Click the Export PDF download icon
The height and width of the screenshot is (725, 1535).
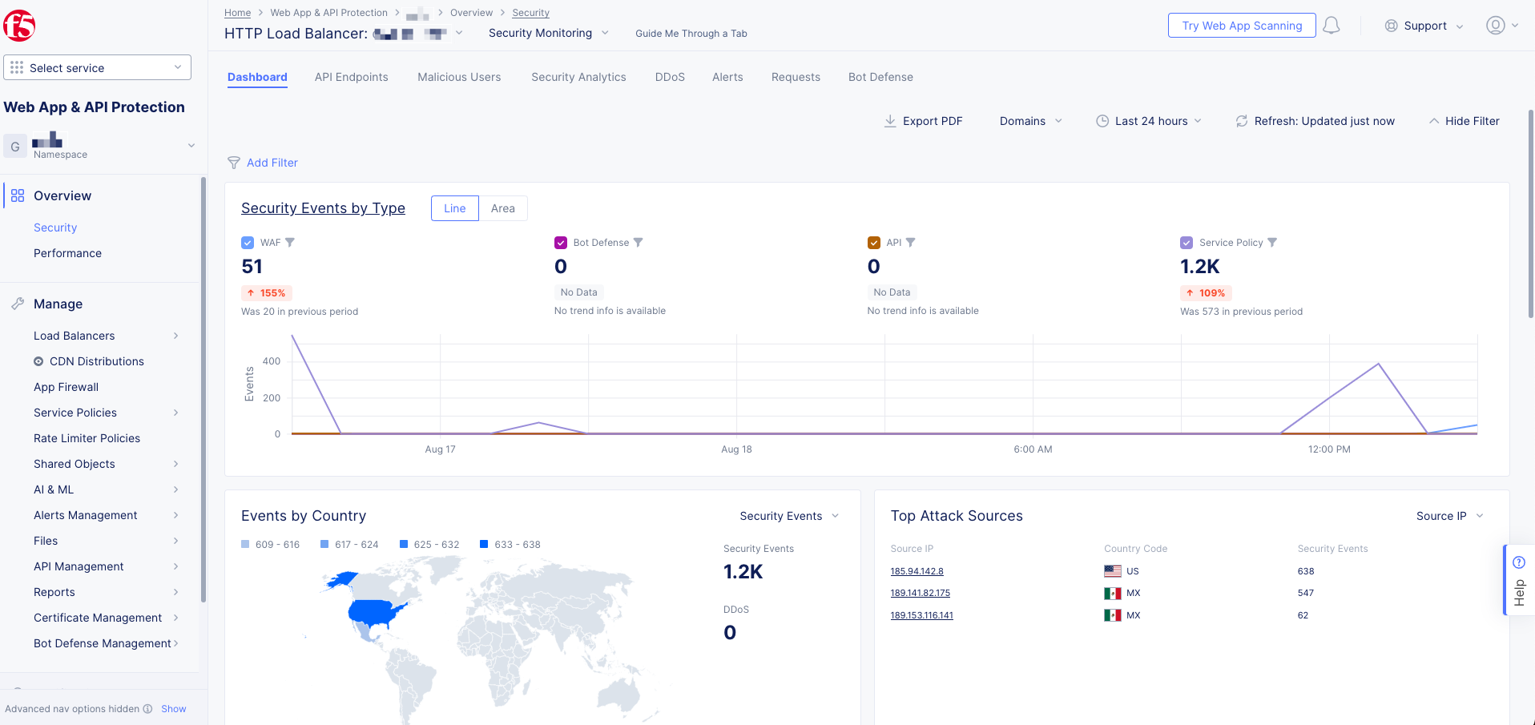(890, 121)
